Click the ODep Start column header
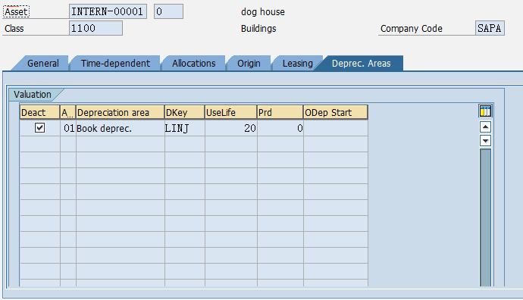 coord(336,112)
